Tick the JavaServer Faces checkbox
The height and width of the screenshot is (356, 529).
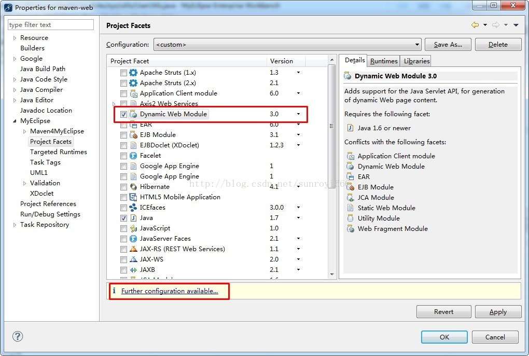pos(123,239)
